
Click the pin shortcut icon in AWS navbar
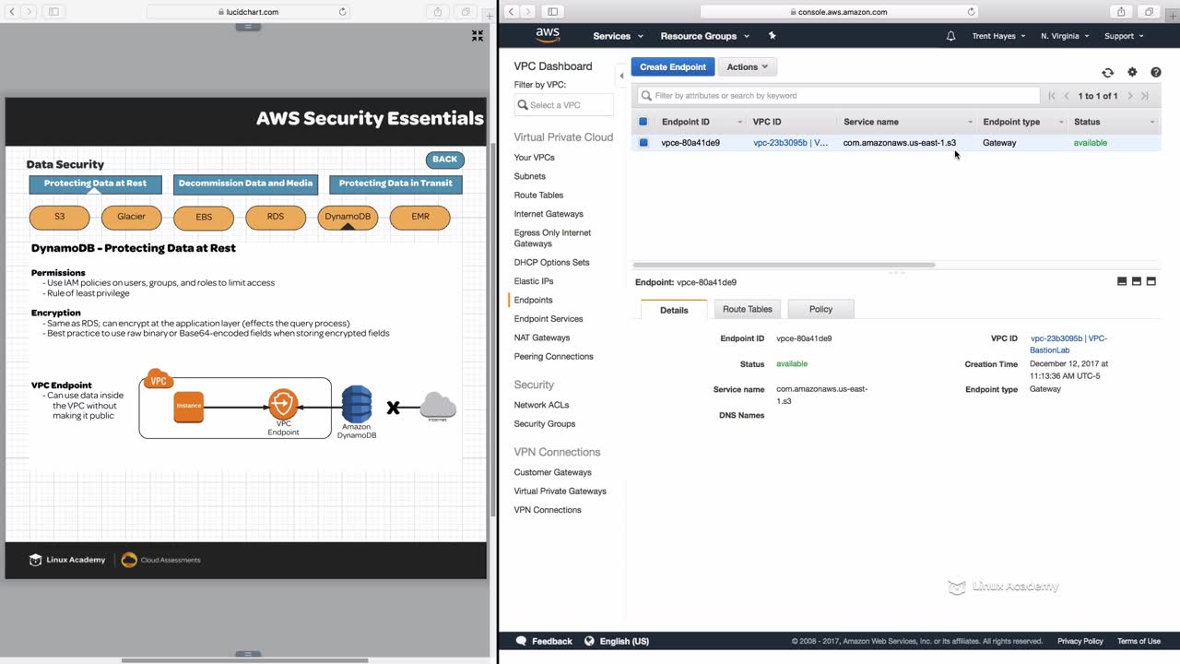coord(772,36)
